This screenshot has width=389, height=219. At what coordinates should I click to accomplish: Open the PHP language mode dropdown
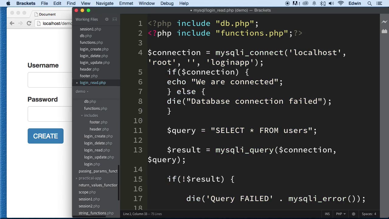click(x=340, y=214)
